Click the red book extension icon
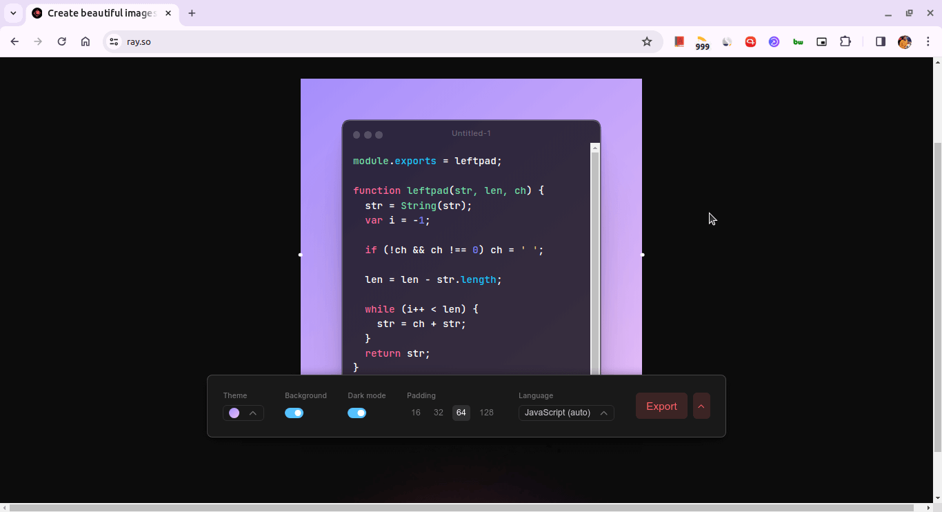This screenshot has height=512, width=942. click(x=679, y=41)
